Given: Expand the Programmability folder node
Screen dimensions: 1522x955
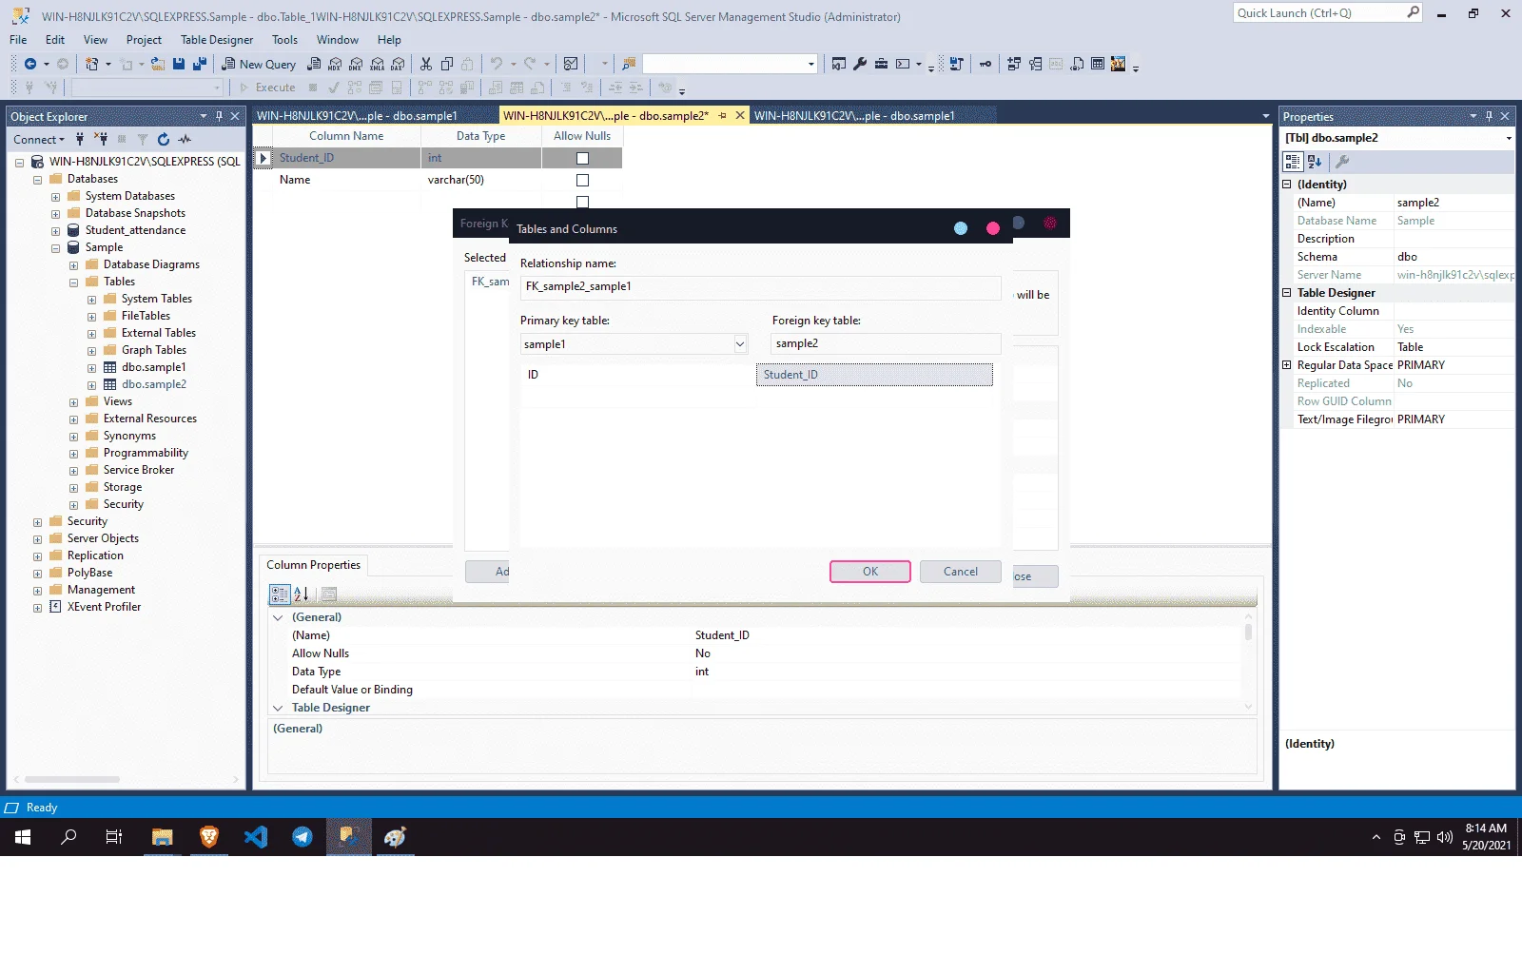Looking at the screenshot, I should click(x=73, y=454).
